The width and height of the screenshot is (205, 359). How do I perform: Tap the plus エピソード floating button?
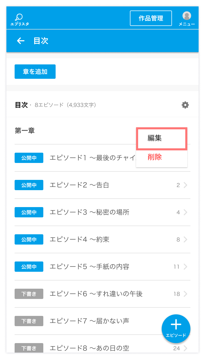click(176, 329)
